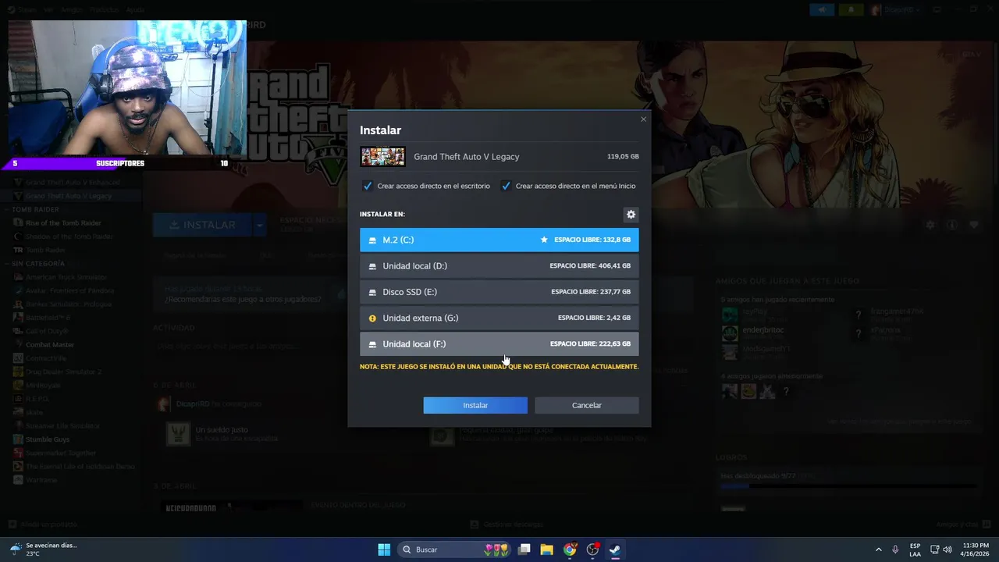This screenshot has width=999, height=562.
Task: Open 'Un sueldo justo' achievement entry
Action: tap(221, 430)
